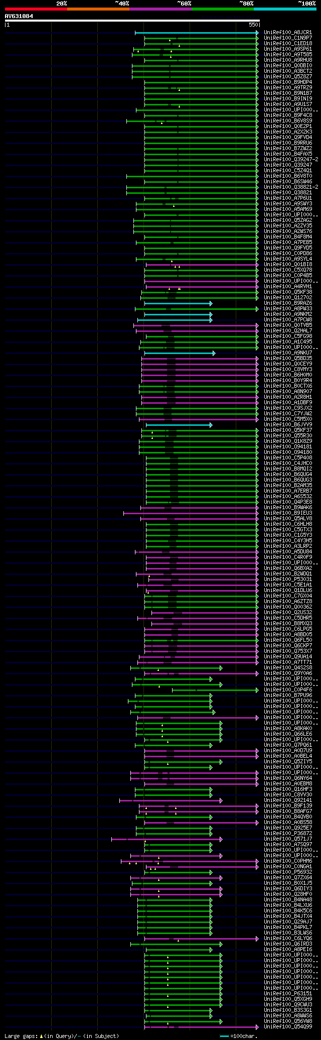Viewport: 321px width, 1040px height.
Task: Select label UniRef100_Q12702
Action: (288, 298)
